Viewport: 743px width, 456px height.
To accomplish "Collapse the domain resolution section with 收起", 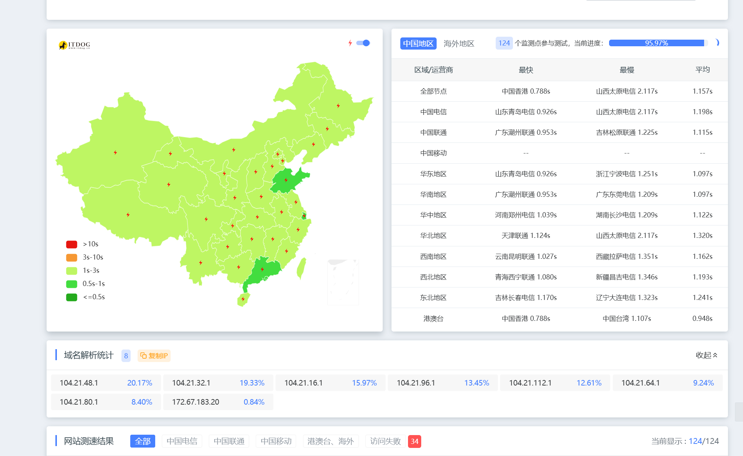I will click(706, 355).
